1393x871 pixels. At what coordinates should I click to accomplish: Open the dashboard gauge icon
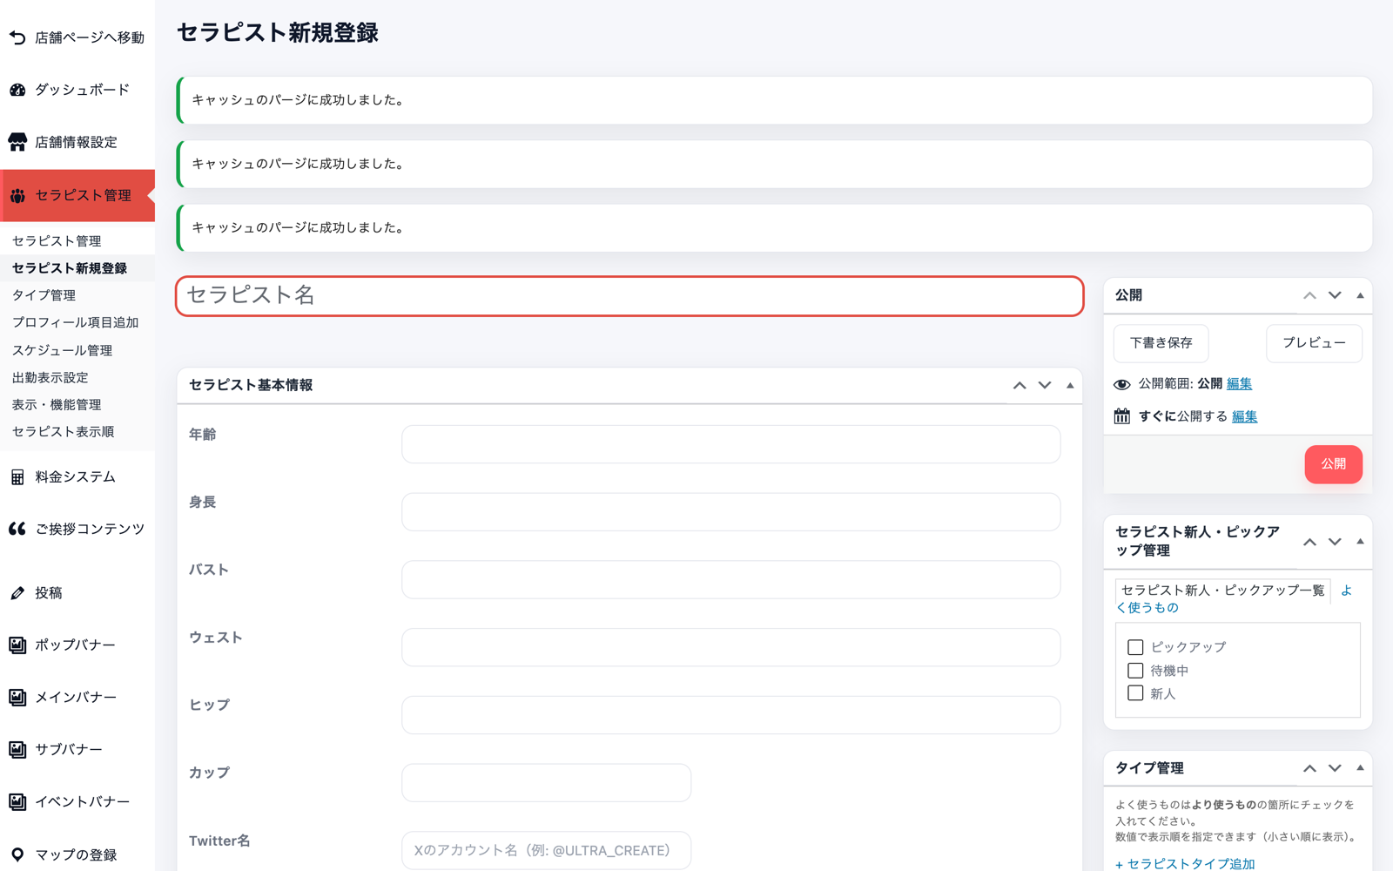tap(17, 90)
